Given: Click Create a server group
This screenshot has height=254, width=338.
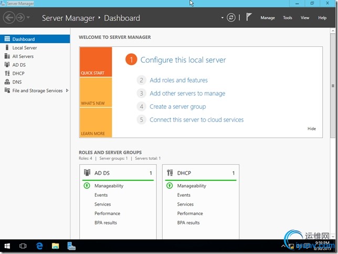Looking at the screenshot, I should point(178,107).
